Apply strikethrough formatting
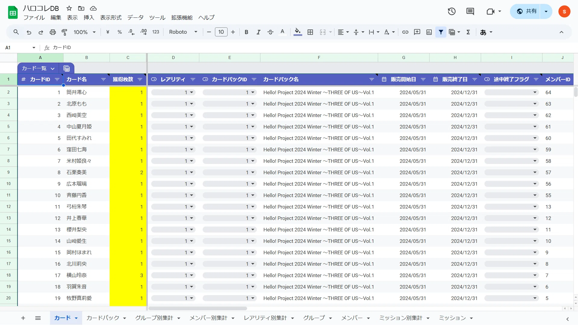The height and width of the screenshot is (325, 578). 270,32
